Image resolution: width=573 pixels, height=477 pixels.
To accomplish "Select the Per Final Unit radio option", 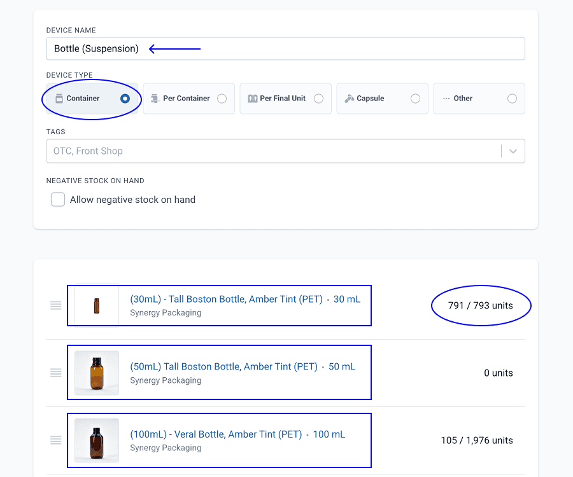I will (x=319, y=99).
